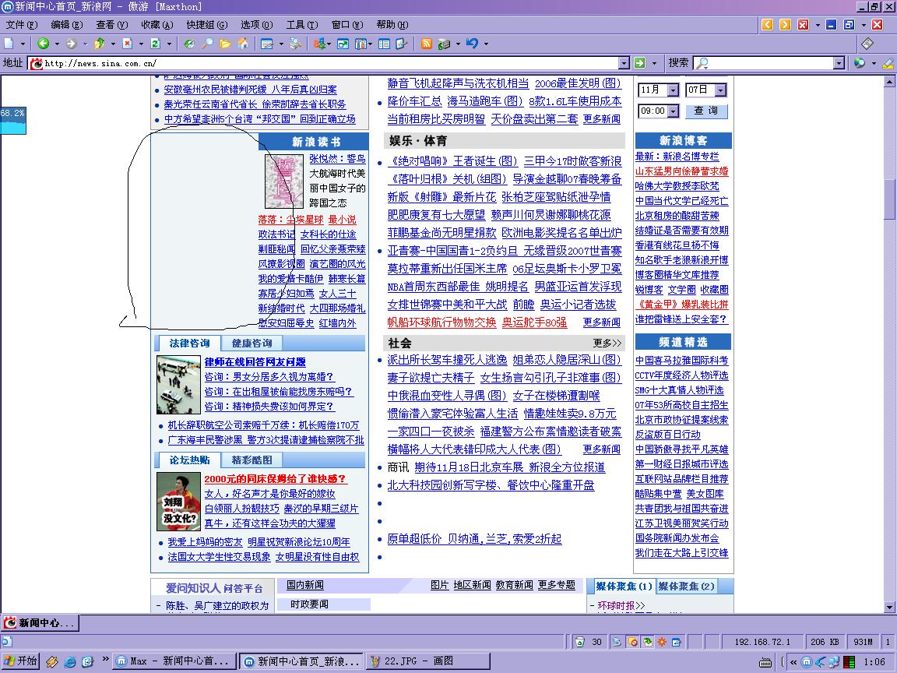Click the History globe icon in toolbar
Image resolution: width=897 pixels, height=673 pixels.
(x=188, y=44)
